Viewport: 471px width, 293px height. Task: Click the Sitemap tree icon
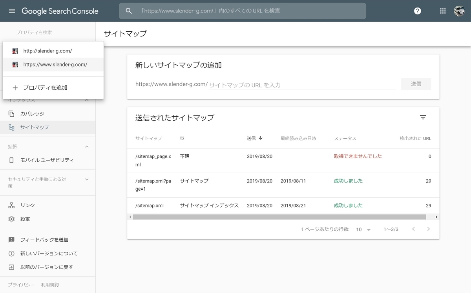pos(11,127)
